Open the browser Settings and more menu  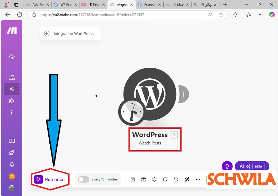coord(261,15)
